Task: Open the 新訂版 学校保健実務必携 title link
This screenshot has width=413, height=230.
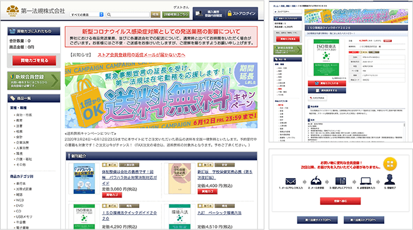Action: 225,174
